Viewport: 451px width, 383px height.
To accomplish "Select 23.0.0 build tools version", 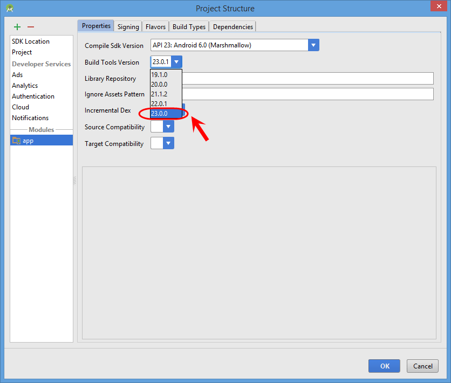I will point(166,114).
